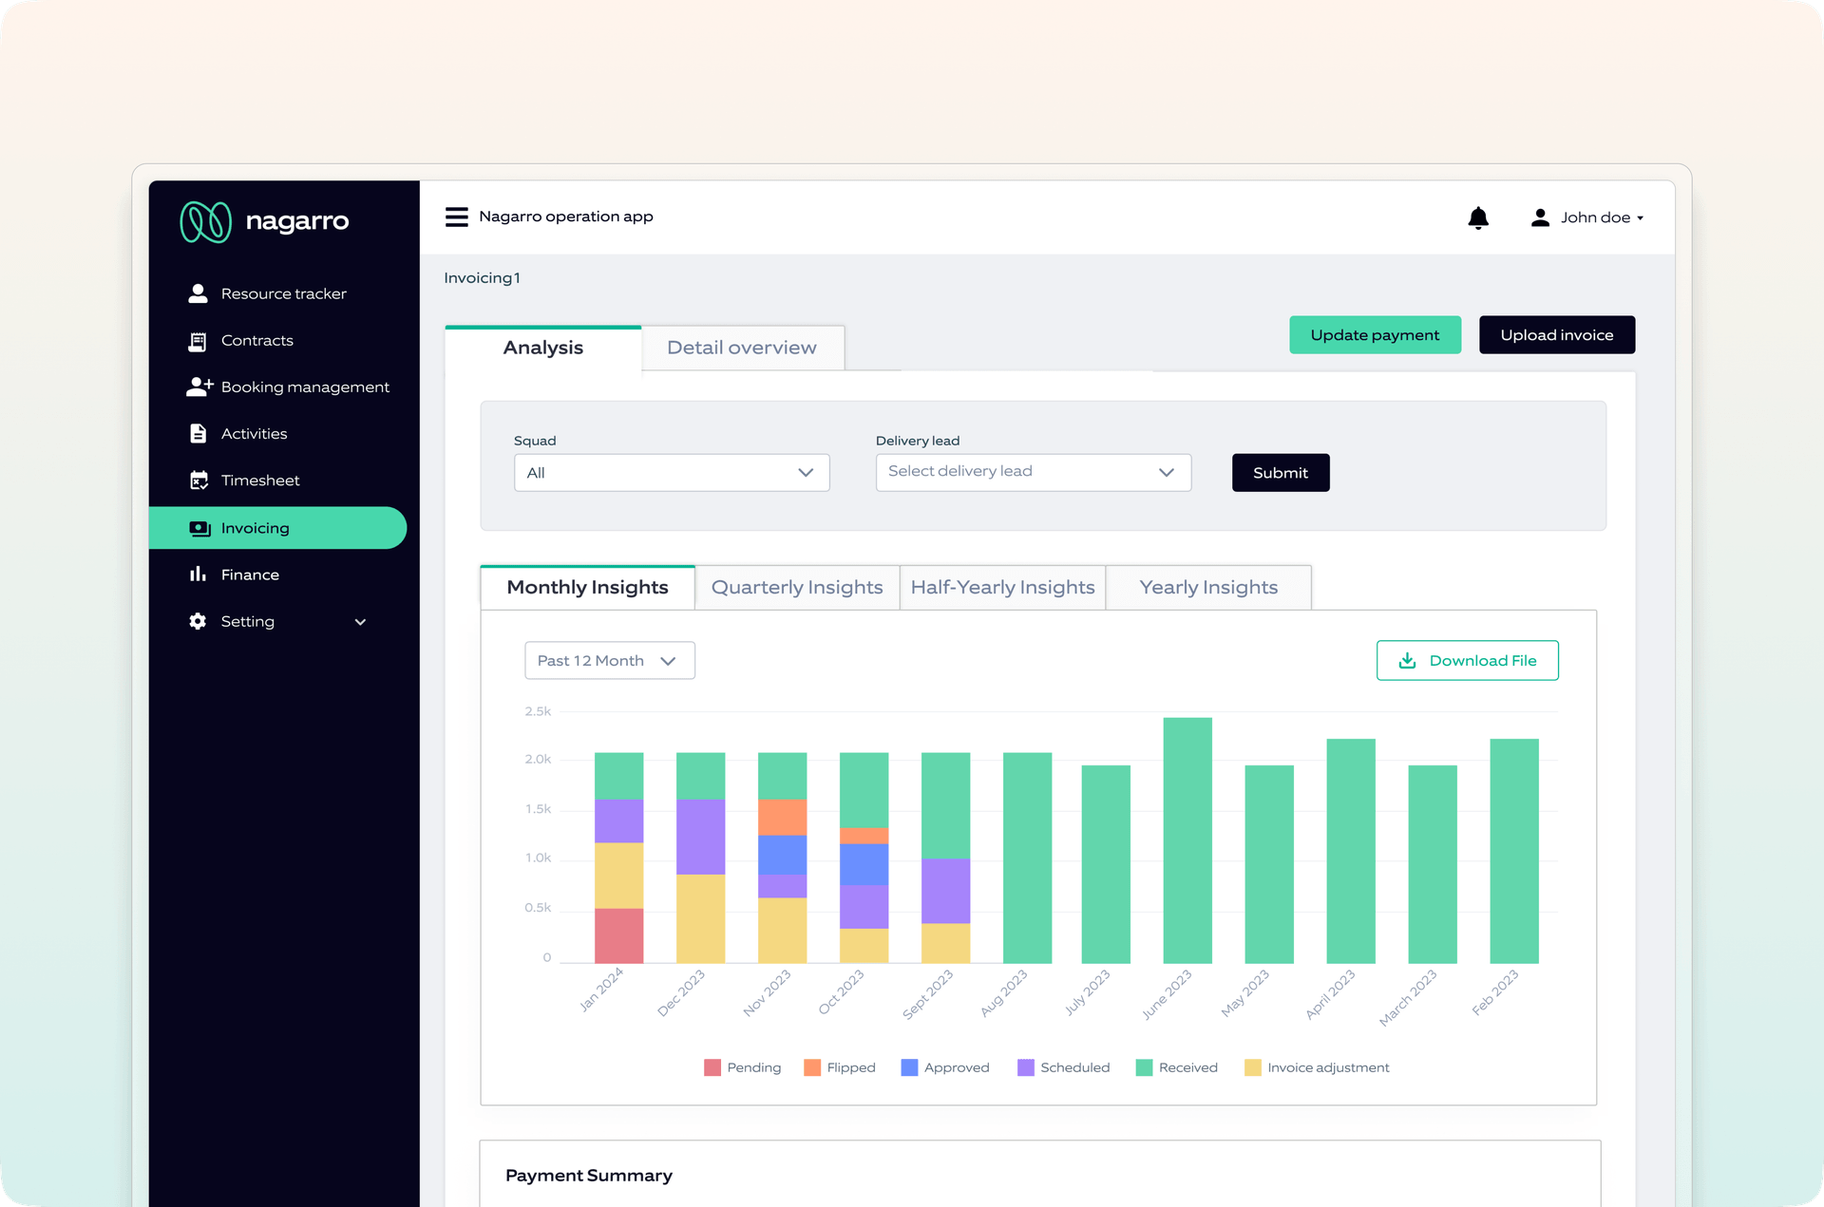
Task: Select the Resource tracker sidebar icon
Action: (x=199, y=292)
